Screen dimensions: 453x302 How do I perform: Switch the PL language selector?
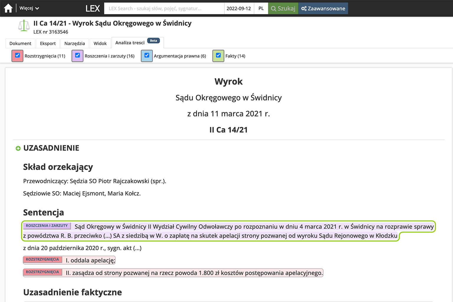(261, 9)
